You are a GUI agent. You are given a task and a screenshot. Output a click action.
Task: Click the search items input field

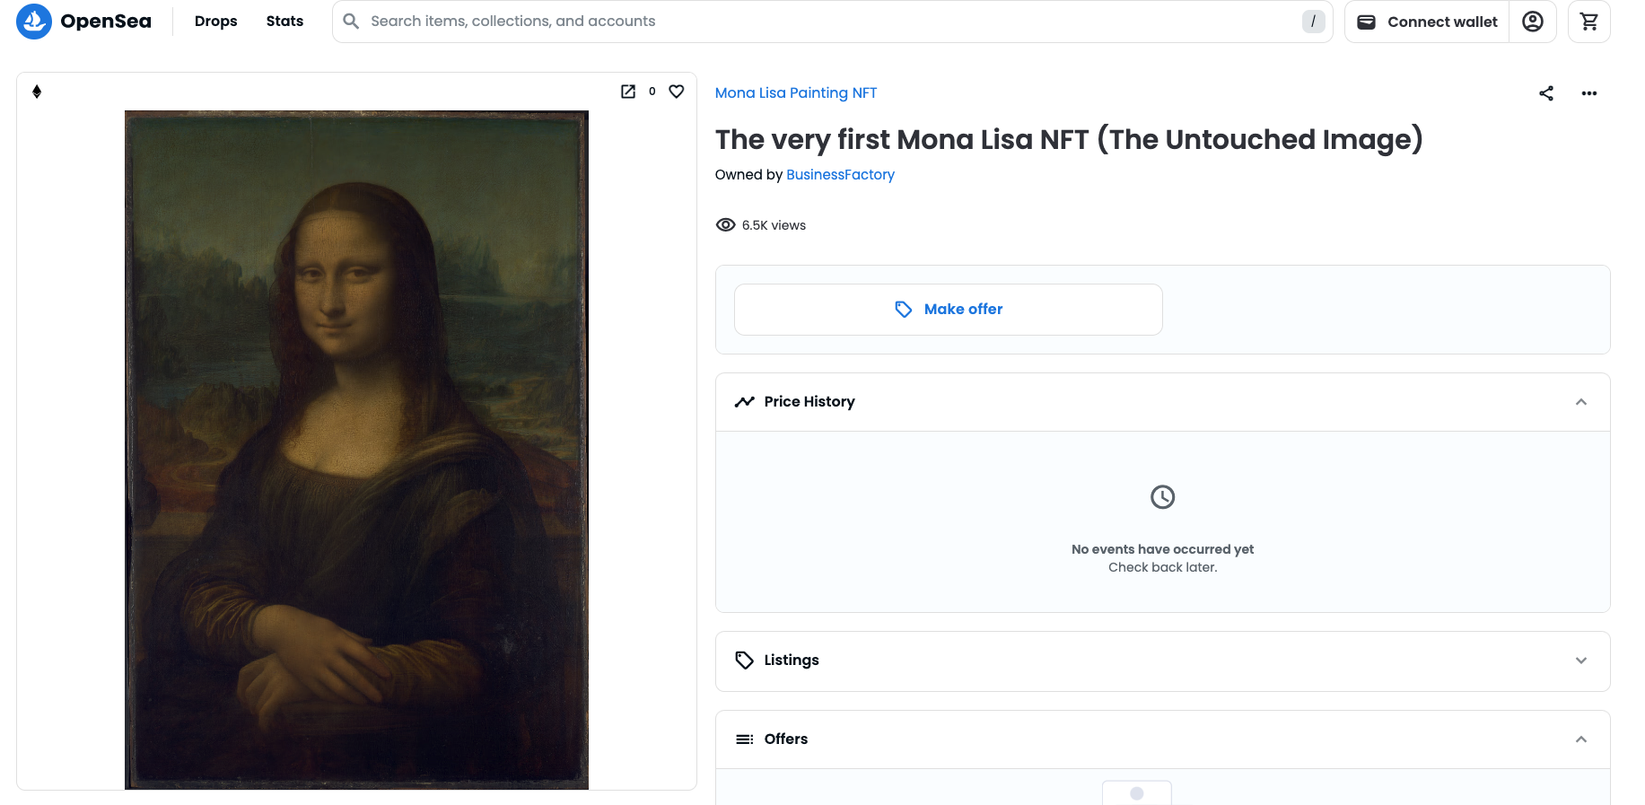(833, 22)
